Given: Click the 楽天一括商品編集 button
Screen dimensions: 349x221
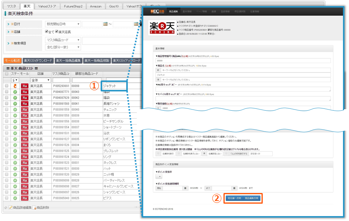Looking at the screenshot, I should 68,60.
